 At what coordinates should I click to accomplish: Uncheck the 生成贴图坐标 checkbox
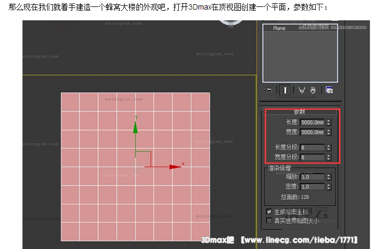click(x=269, y=212)
